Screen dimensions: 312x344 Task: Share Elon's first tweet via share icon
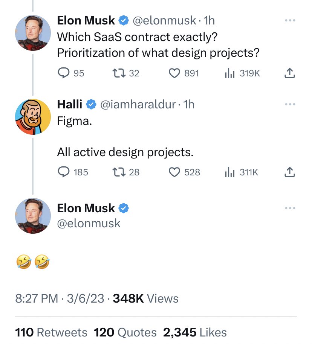[x=290, y=73]
